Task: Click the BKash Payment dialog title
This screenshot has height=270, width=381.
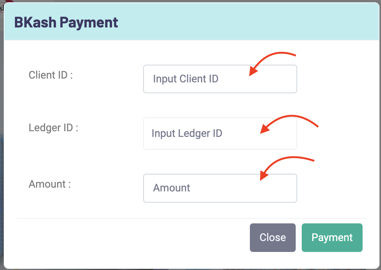Action: pos(66,22)
